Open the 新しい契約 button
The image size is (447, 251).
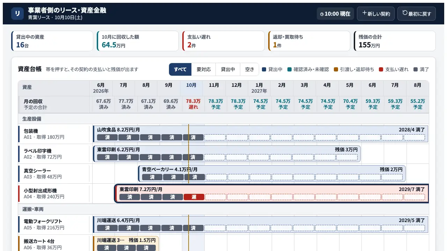click(376, 14)
